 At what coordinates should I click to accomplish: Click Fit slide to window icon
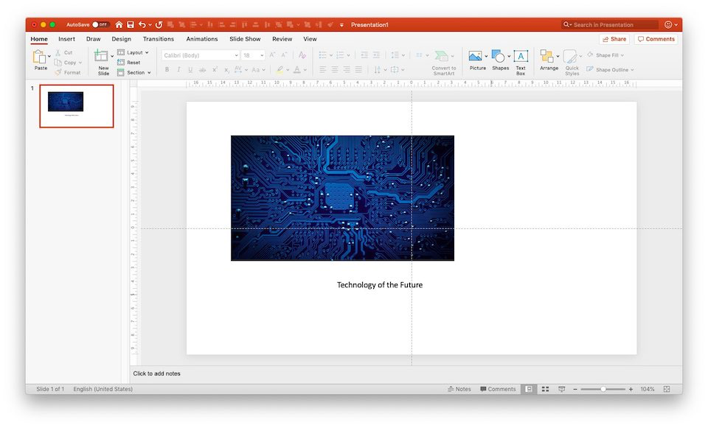[x=667, y=389]
